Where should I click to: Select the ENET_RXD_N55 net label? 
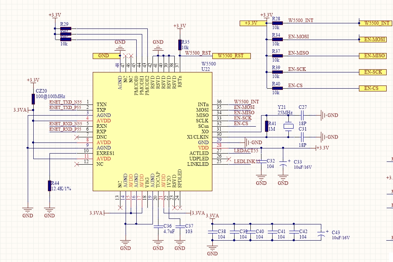[66, 124]
